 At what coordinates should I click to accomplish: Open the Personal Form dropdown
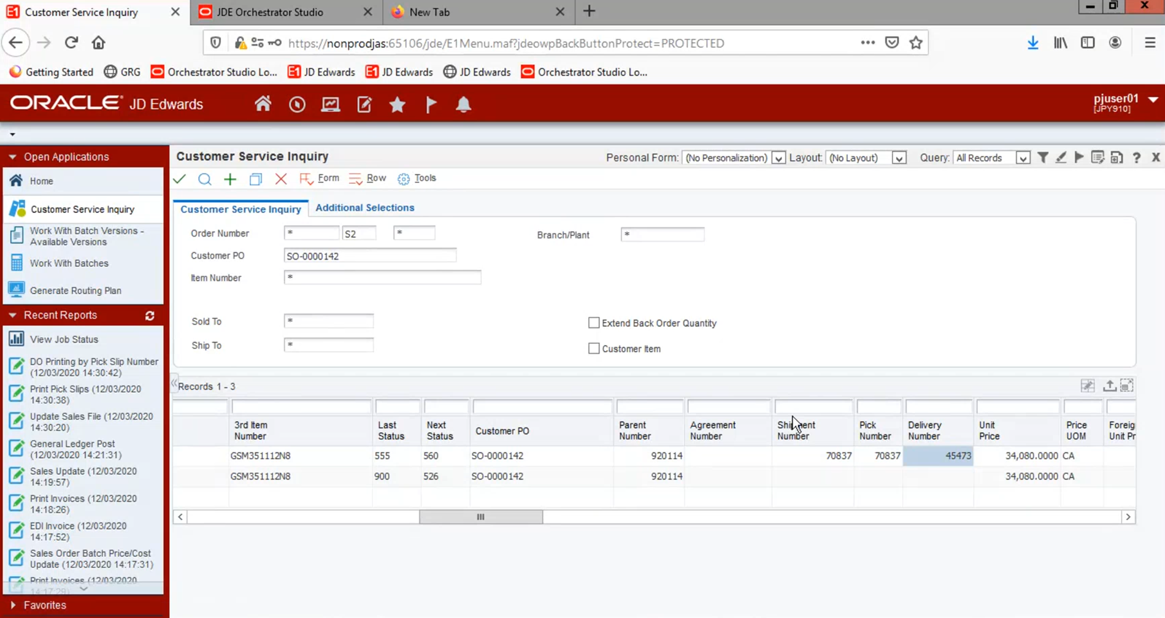778,158
